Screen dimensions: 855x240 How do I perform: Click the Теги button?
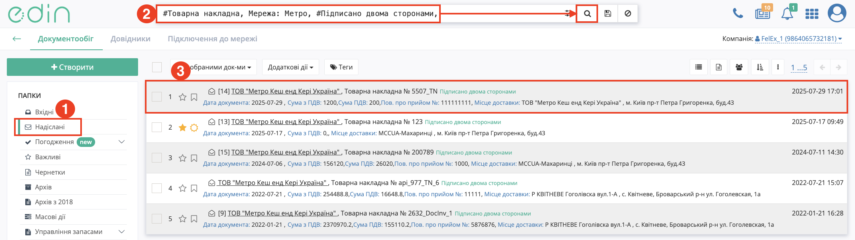341,67
